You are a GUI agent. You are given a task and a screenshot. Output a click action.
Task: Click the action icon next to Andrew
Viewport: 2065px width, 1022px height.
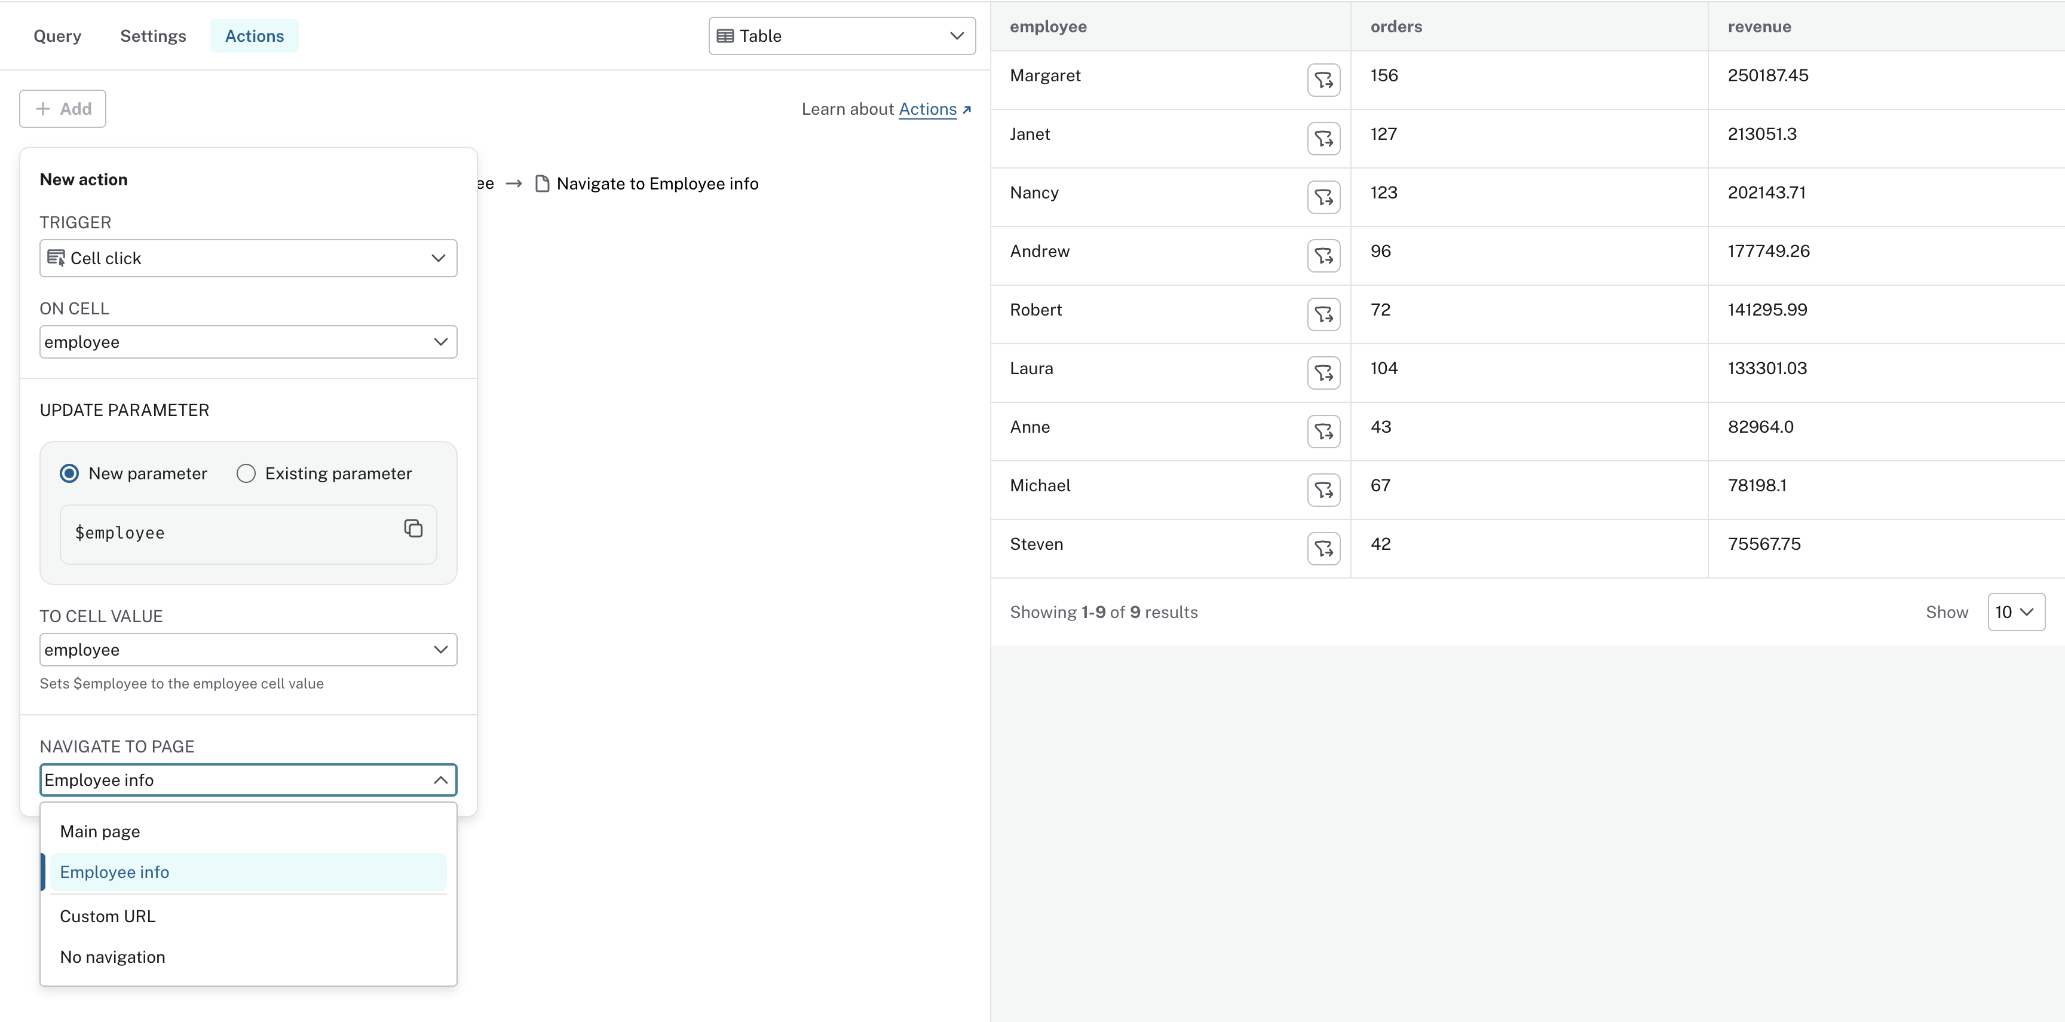1323,256
